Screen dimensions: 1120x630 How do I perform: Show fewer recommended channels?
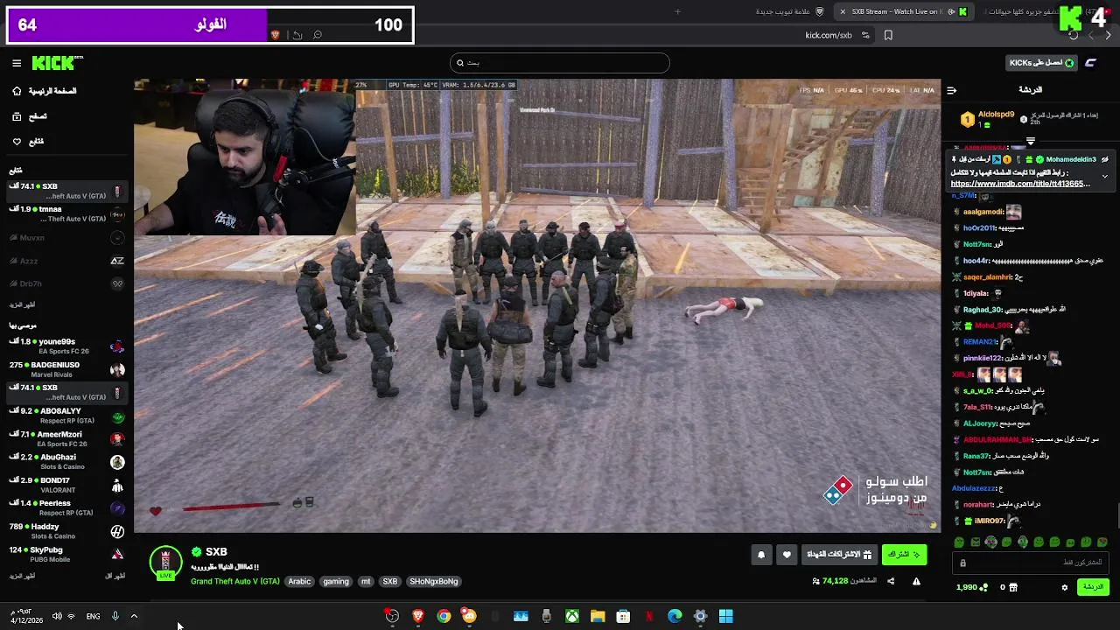115,576
